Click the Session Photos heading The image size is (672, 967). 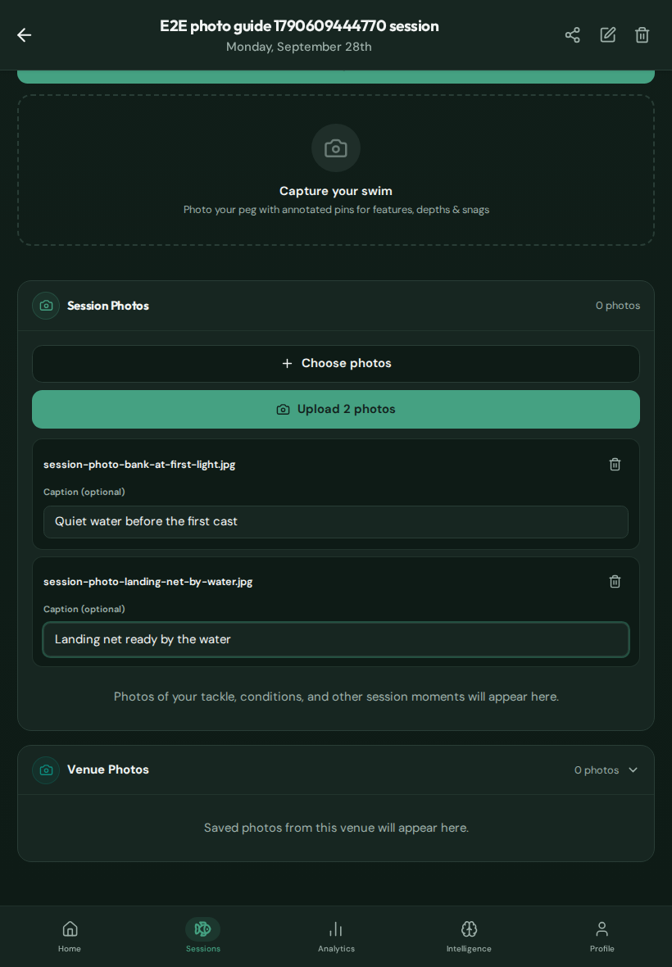click(108, 306)
